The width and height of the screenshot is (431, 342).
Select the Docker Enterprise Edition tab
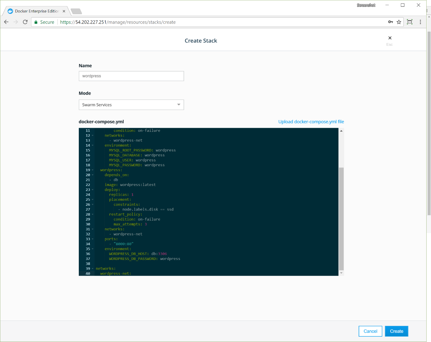coord(37,11)
